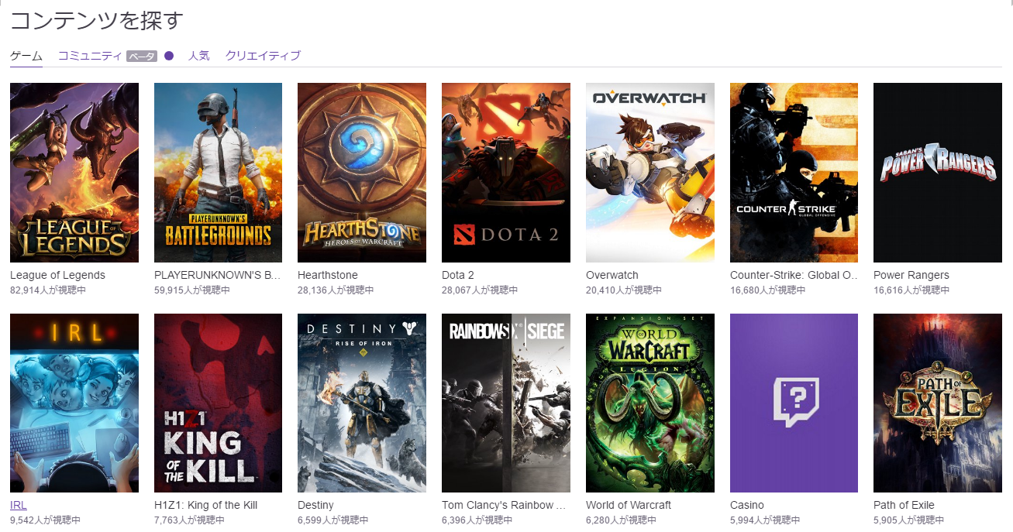Open the League of Legends box art
The height and width of the screenshot is (532, 1013).
coord(74,173)
